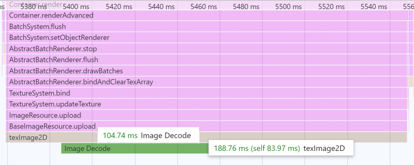
Task: Click the 5540 ms ruler mark
Action: (x=374, y=7)
